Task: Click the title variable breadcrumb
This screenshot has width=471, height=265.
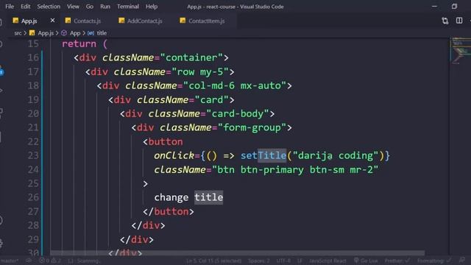Action: pos(102,33)
